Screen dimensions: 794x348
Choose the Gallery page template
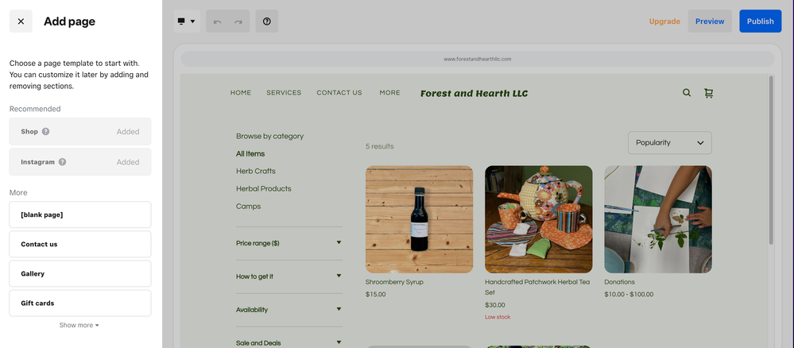point(80,273)
